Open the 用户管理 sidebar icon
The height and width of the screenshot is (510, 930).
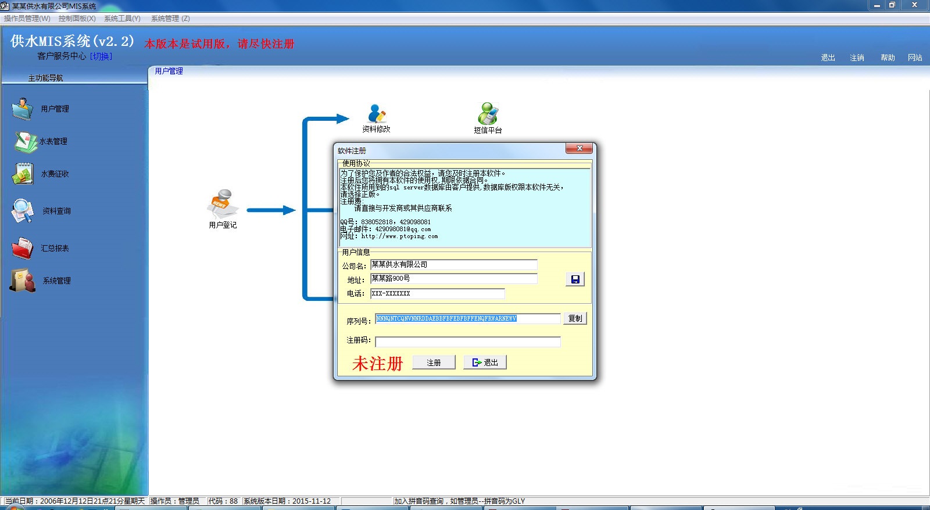pos(23,109)
